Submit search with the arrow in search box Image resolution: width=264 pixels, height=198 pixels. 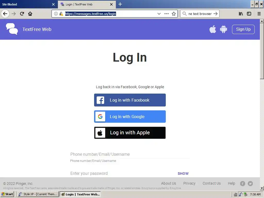click(216, 14)
